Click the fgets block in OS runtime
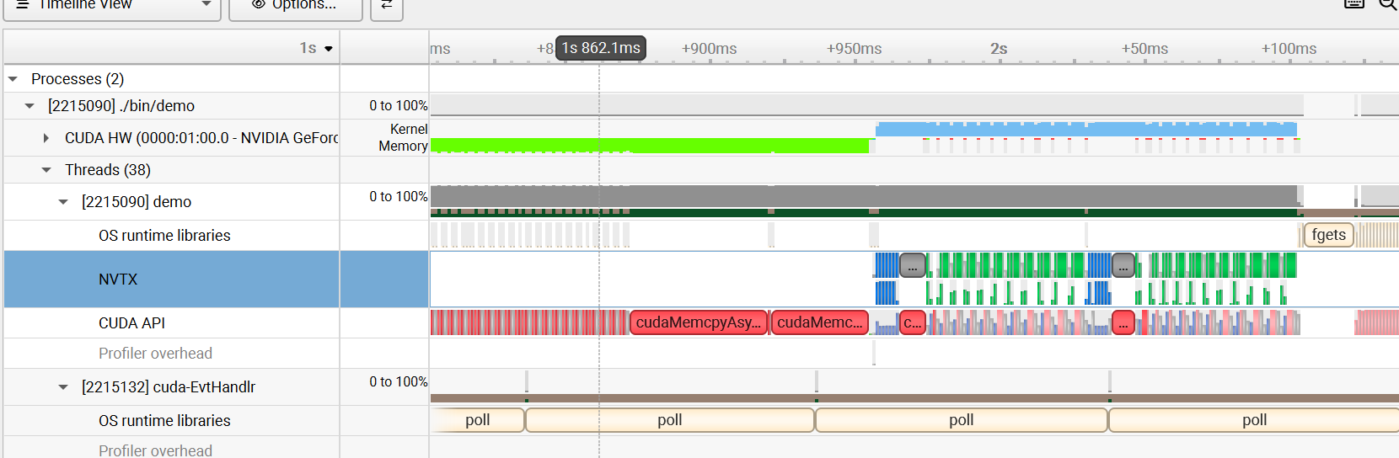1399x458 pixels. pos(1329,235)
